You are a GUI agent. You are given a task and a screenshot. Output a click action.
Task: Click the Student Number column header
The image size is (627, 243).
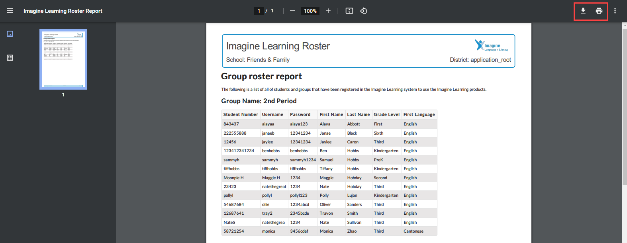pyautogui.click(x=241, y=114)
